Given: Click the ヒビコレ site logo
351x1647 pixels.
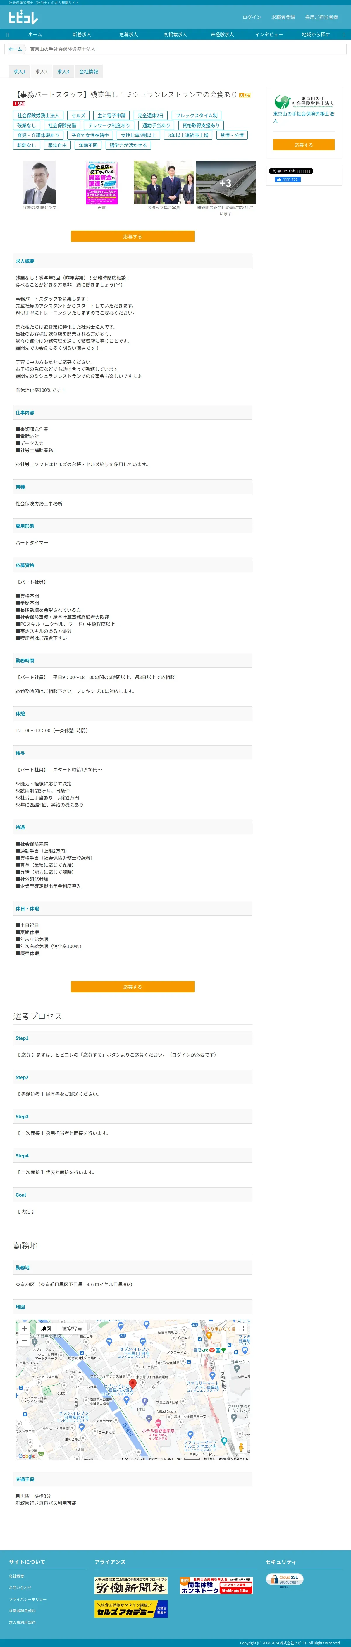Looking at the screenshot, I should coord(23,17).
